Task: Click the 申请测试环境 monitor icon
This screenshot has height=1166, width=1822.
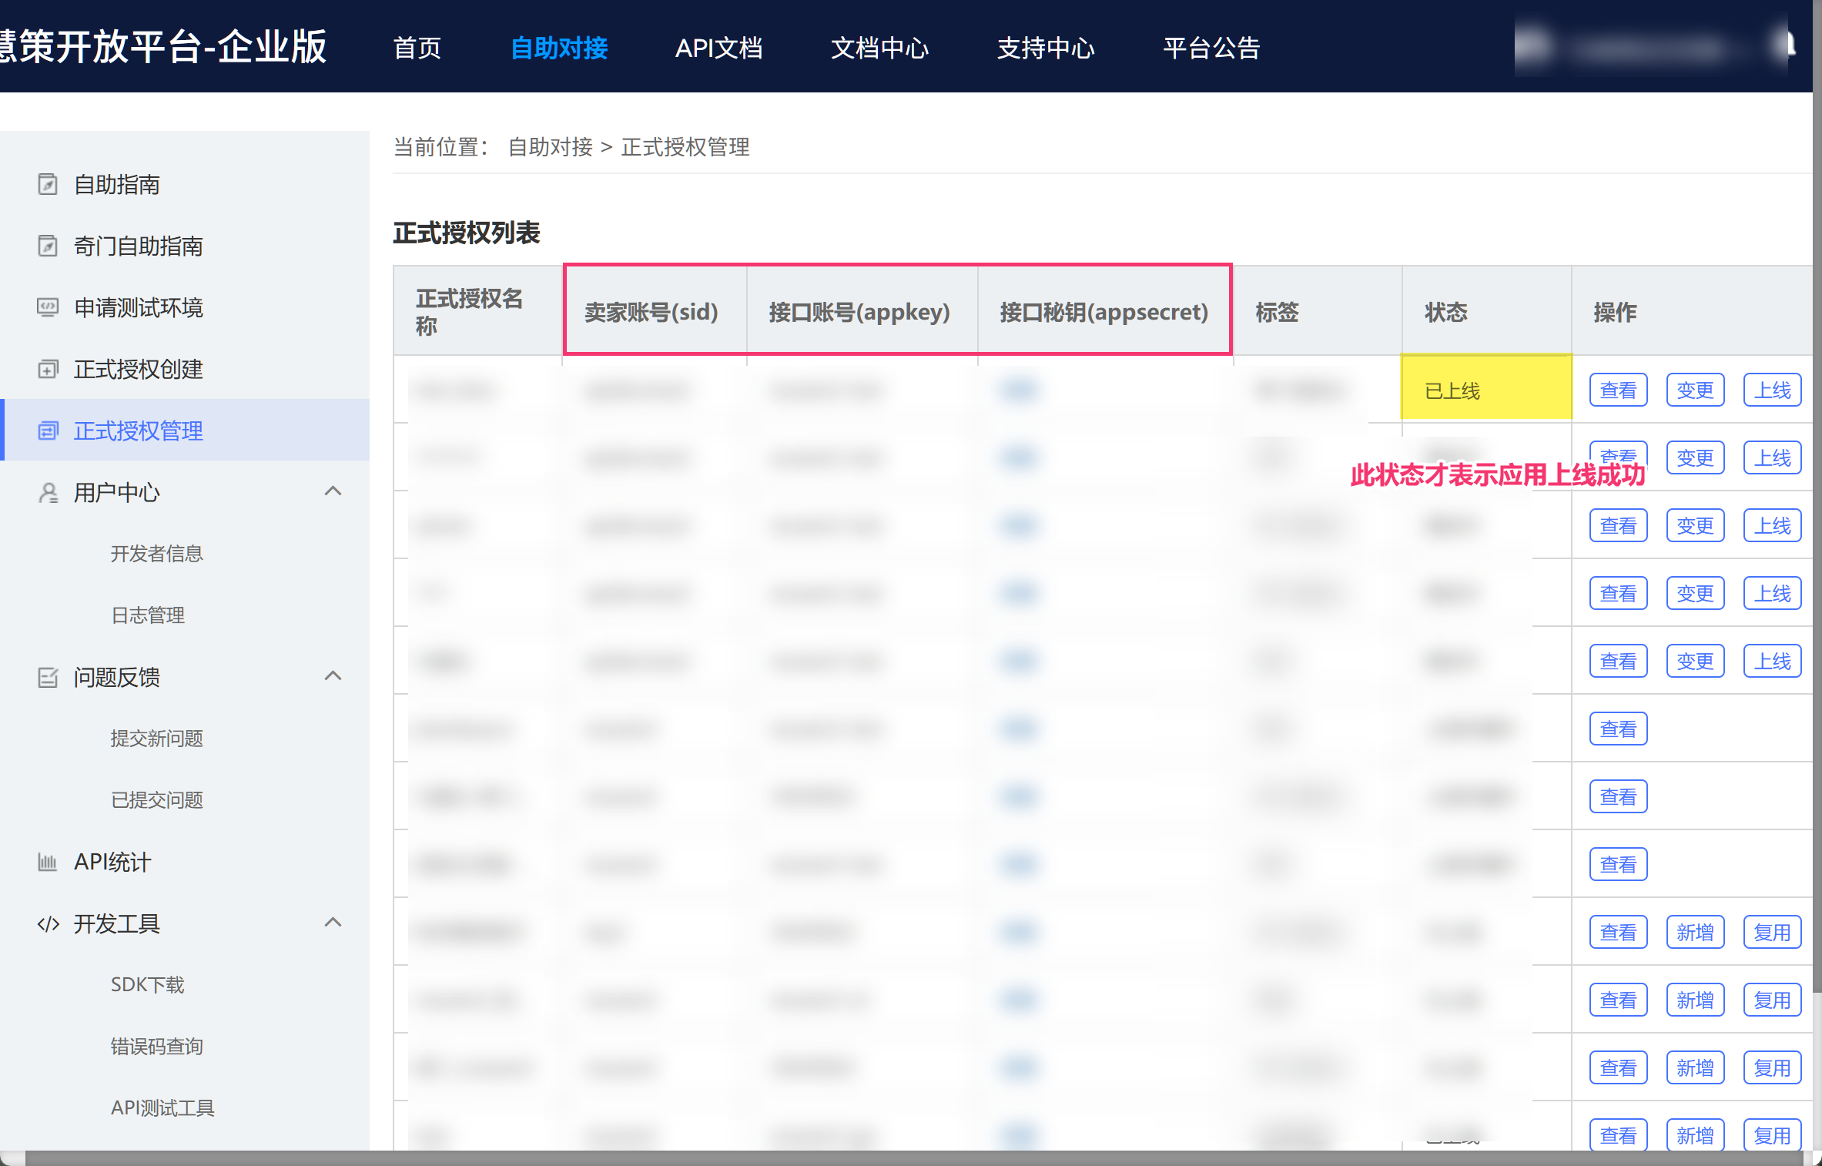Action: 48,308
